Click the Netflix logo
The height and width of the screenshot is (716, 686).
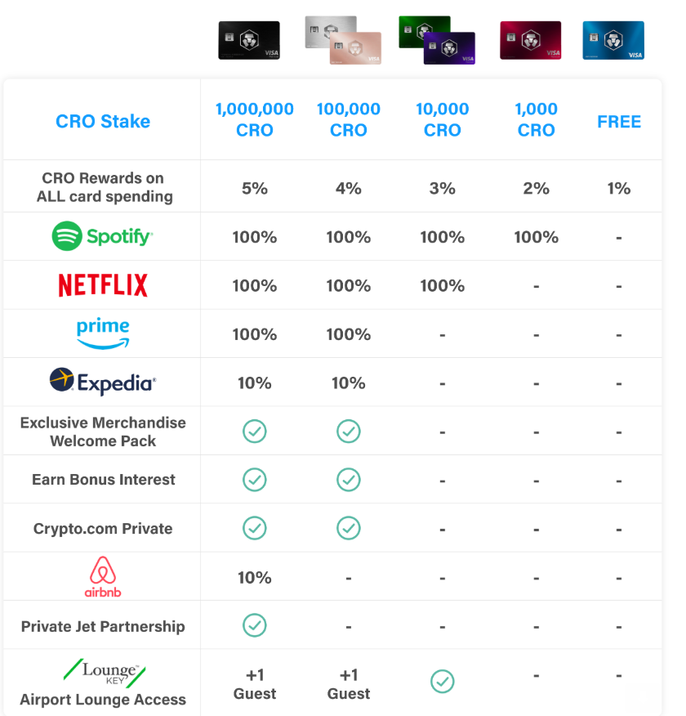click(103, 285)
